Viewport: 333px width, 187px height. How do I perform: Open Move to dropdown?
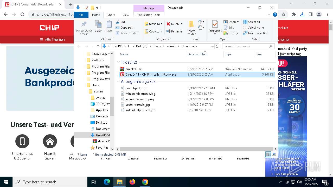(153, 24)
